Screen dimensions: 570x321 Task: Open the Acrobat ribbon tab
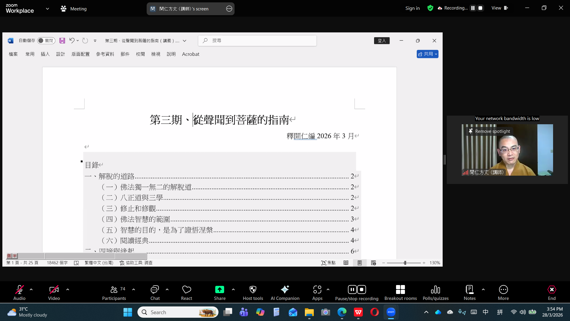tap(191, 54)
